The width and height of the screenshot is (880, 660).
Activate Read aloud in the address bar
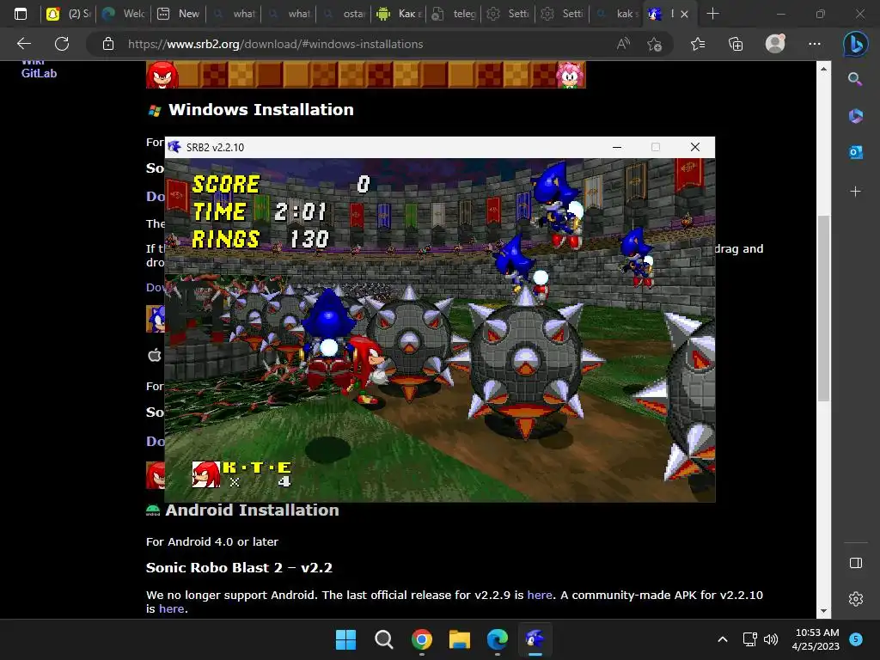pyautogui.click(x=623, y=44)
